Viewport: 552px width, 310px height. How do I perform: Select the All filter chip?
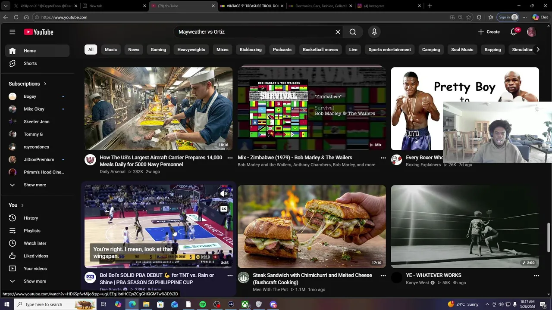click(x=91, y=50)
